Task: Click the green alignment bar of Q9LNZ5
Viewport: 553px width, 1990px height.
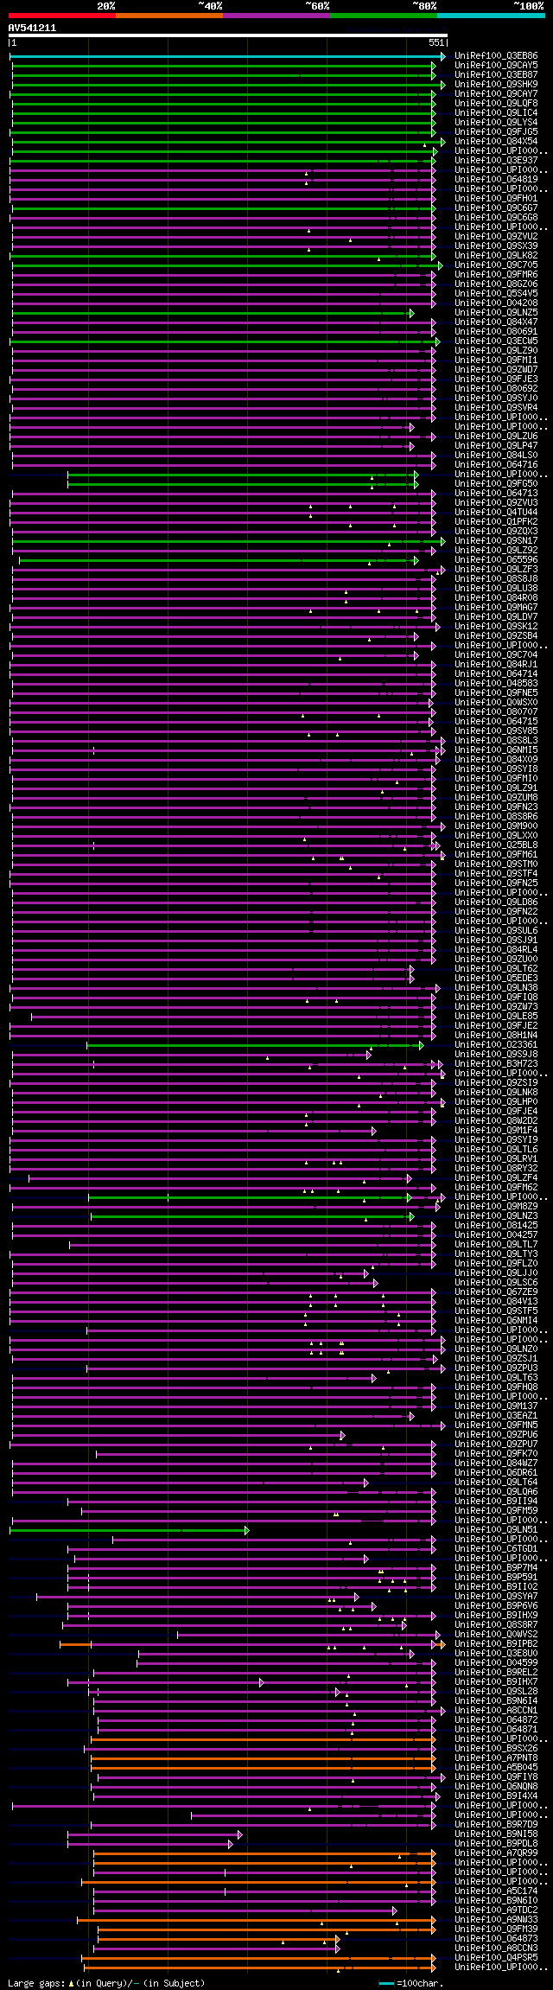Action: [213, 313]
